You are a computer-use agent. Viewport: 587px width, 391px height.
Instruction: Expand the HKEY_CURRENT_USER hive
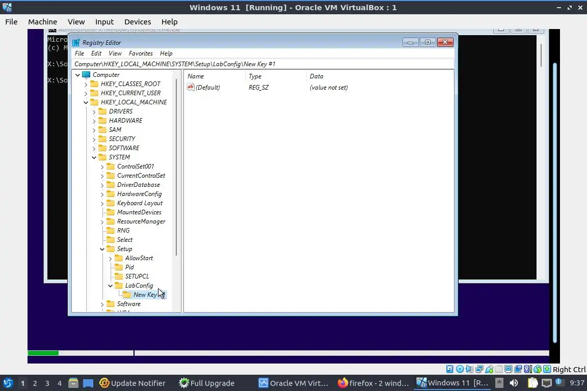(x=86, y=93)
